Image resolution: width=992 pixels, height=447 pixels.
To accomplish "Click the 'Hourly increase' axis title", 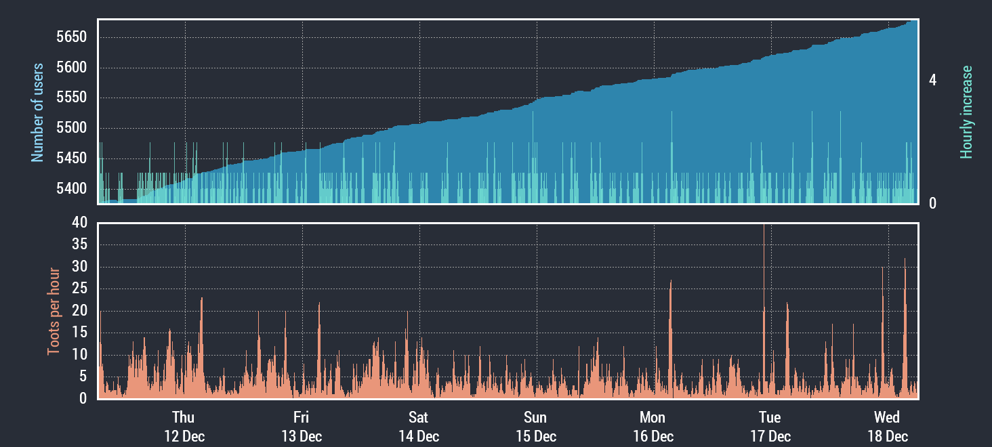I will coord(966,112).
